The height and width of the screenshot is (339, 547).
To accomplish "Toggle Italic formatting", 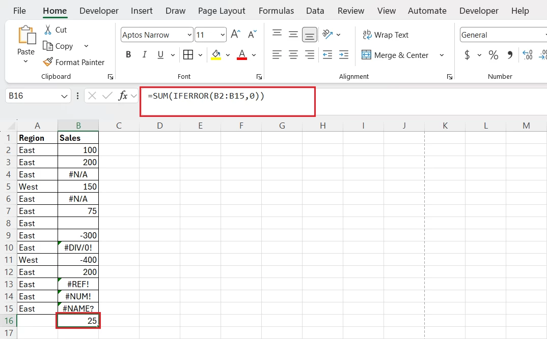I will point(144,55).
